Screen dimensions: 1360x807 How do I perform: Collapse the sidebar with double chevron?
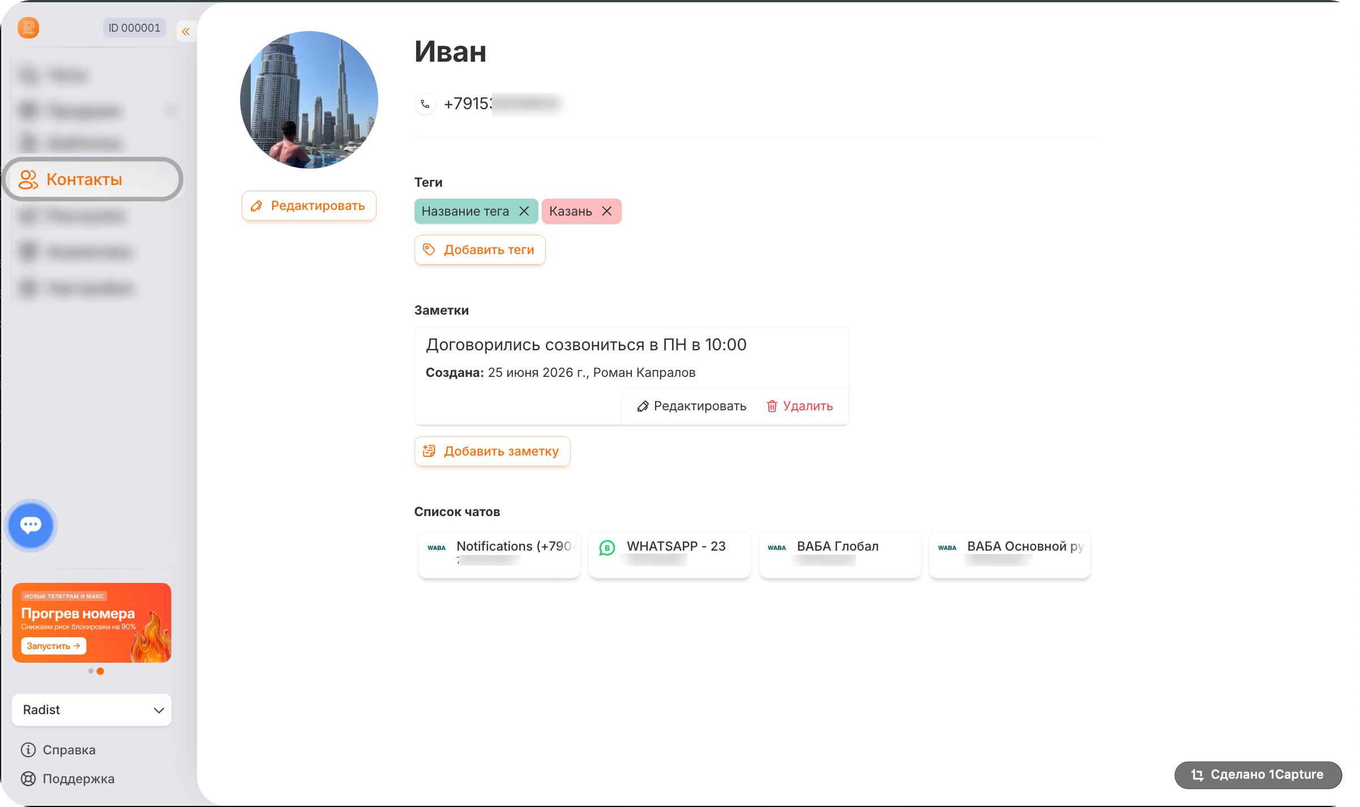coord(186,32)
